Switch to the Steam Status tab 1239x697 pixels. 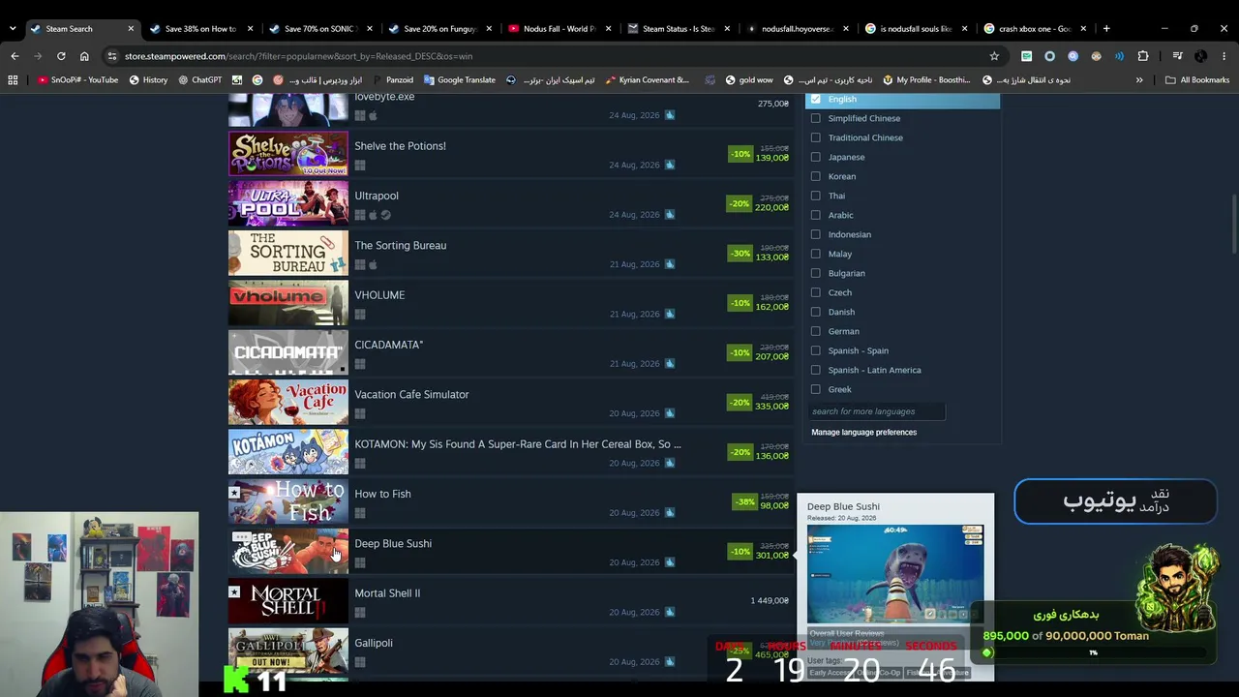(678, 28)
